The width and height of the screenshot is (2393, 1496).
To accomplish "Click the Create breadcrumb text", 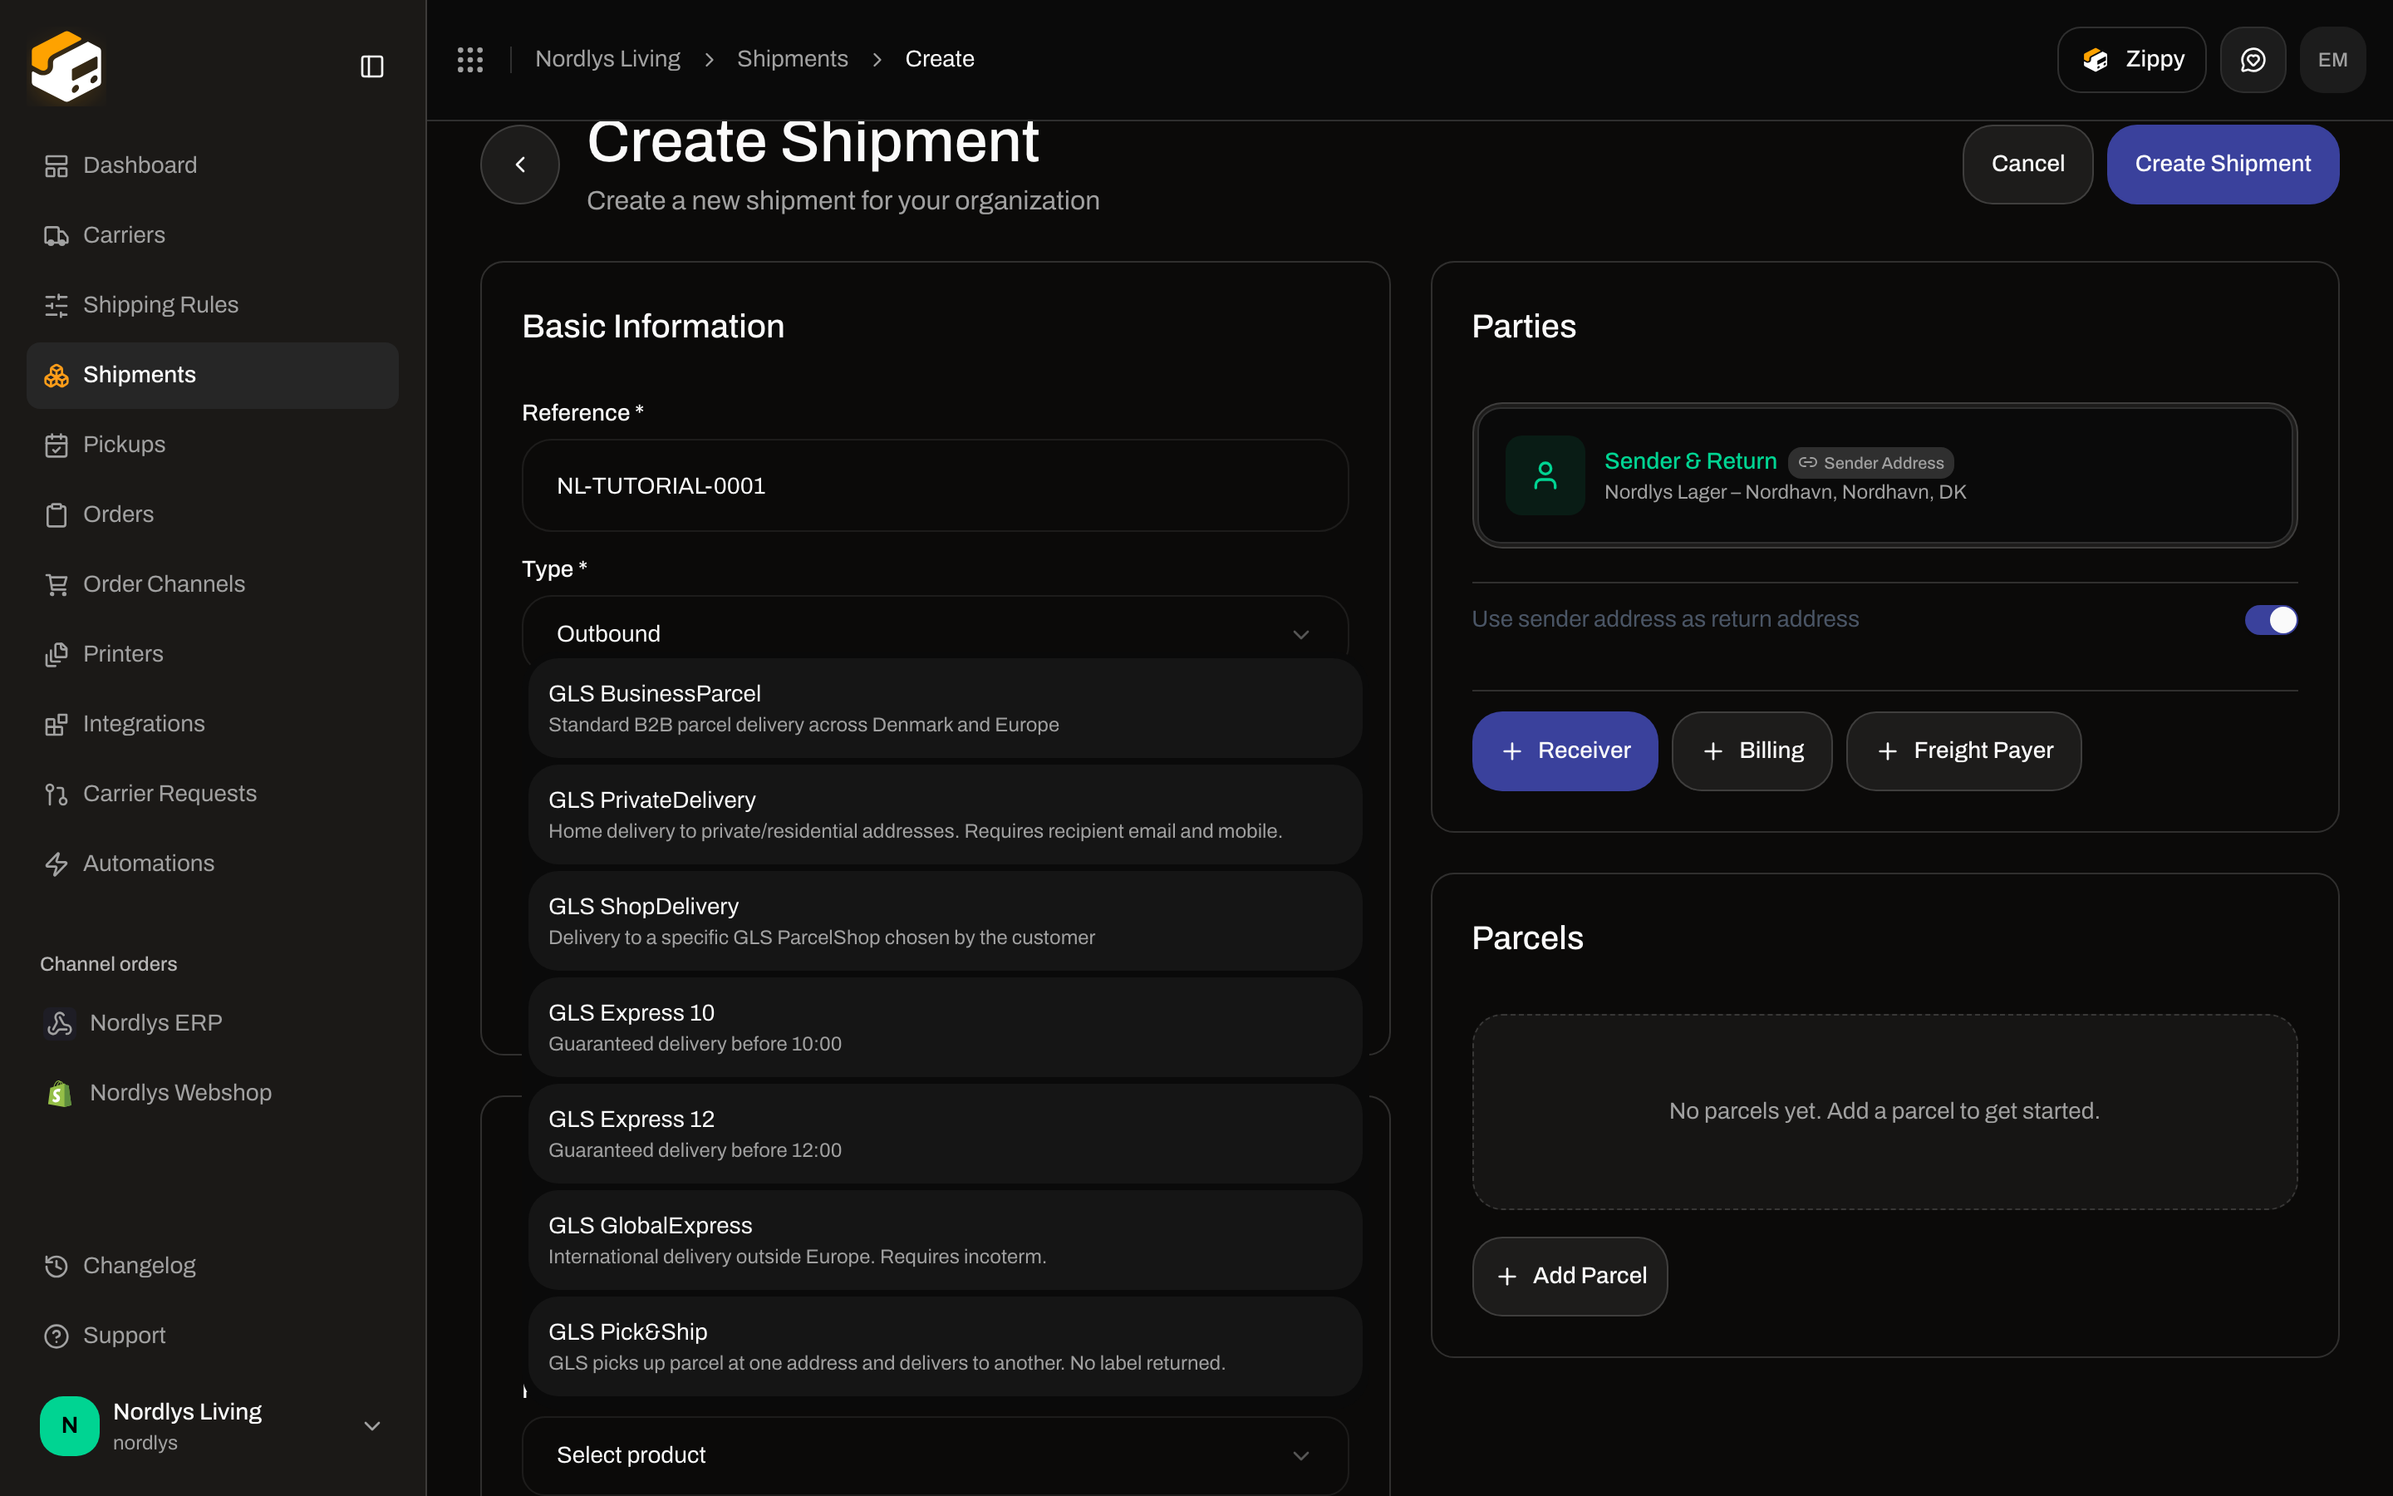I will [x=940, y=59].
